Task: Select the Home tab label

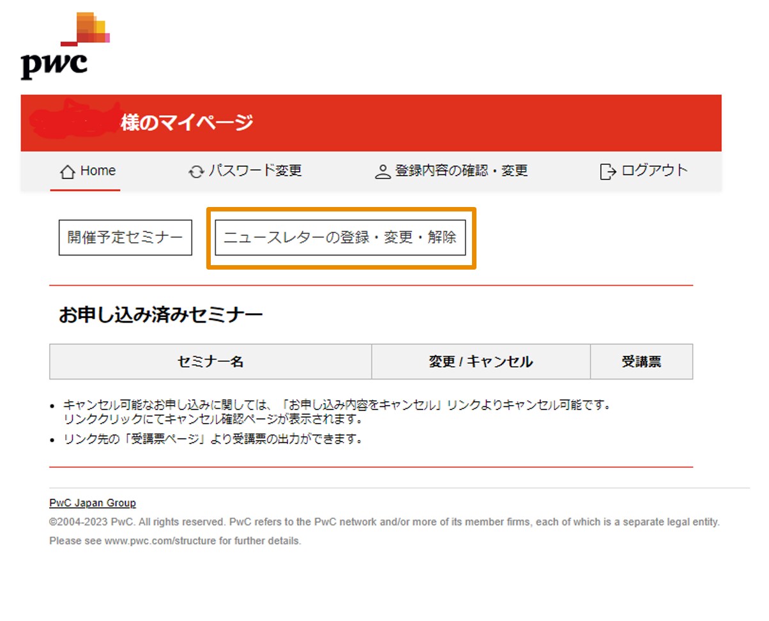Action: pos(98,171)
